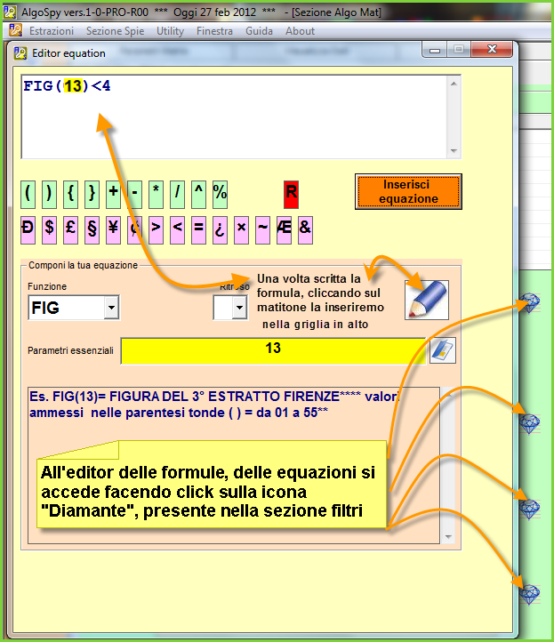Click the yellow Parametri essenziali field
The height and width of the screenshot is (642, 554).
point(273,350)
